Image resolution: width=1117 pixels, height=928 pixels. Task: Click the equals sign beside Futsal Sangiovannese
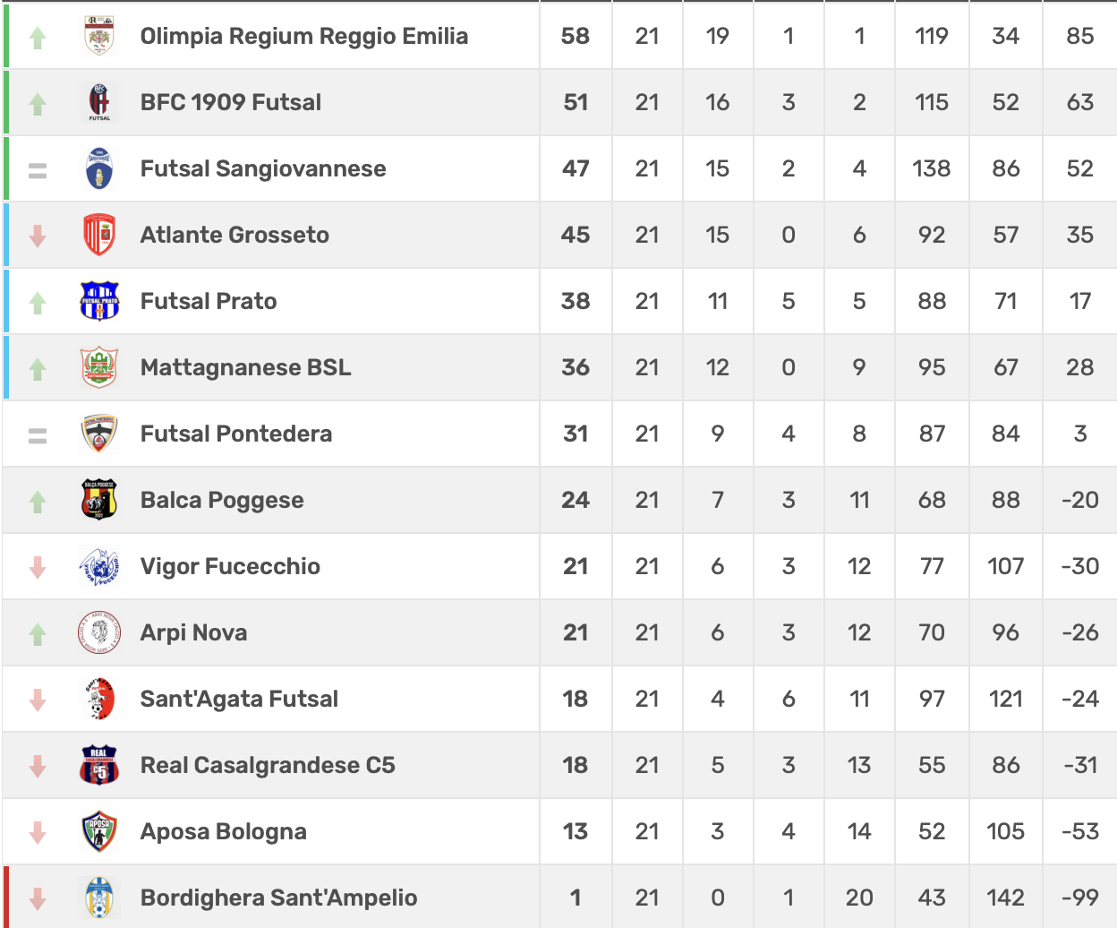pos(38,170)
